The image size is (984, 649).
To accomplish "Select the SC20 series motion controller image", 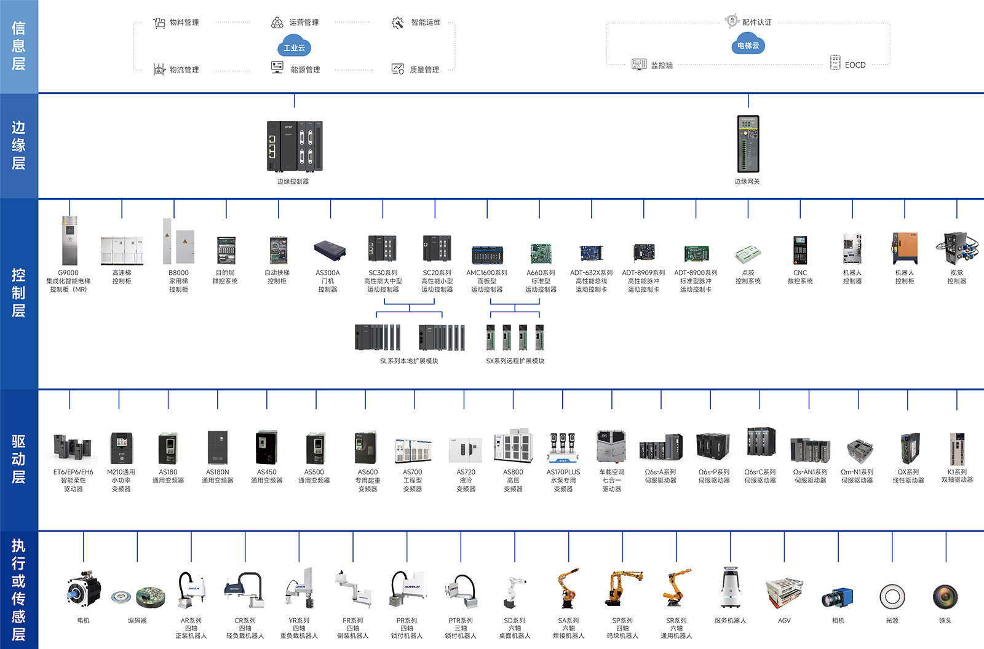I will pyautogui.click(x=437, y=248).
